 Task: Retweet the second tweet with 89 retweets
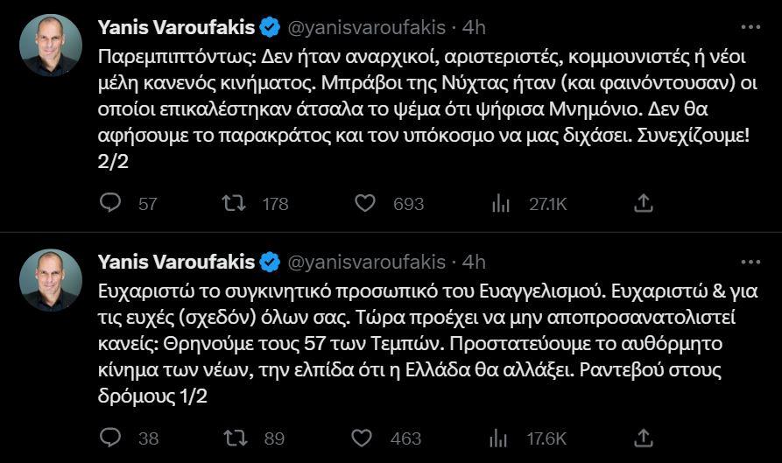pos(235,437)
